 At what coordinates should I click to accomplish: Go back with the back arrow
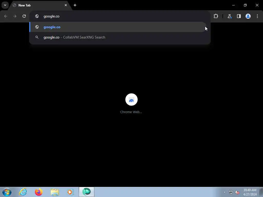(x=6, y=16)
